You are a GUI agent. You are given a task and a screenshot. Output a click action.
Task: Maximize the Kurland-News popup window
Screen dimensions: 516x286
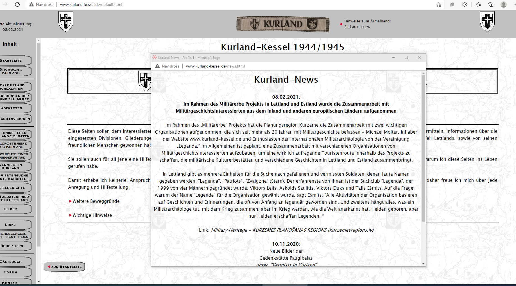click(406, 57)
